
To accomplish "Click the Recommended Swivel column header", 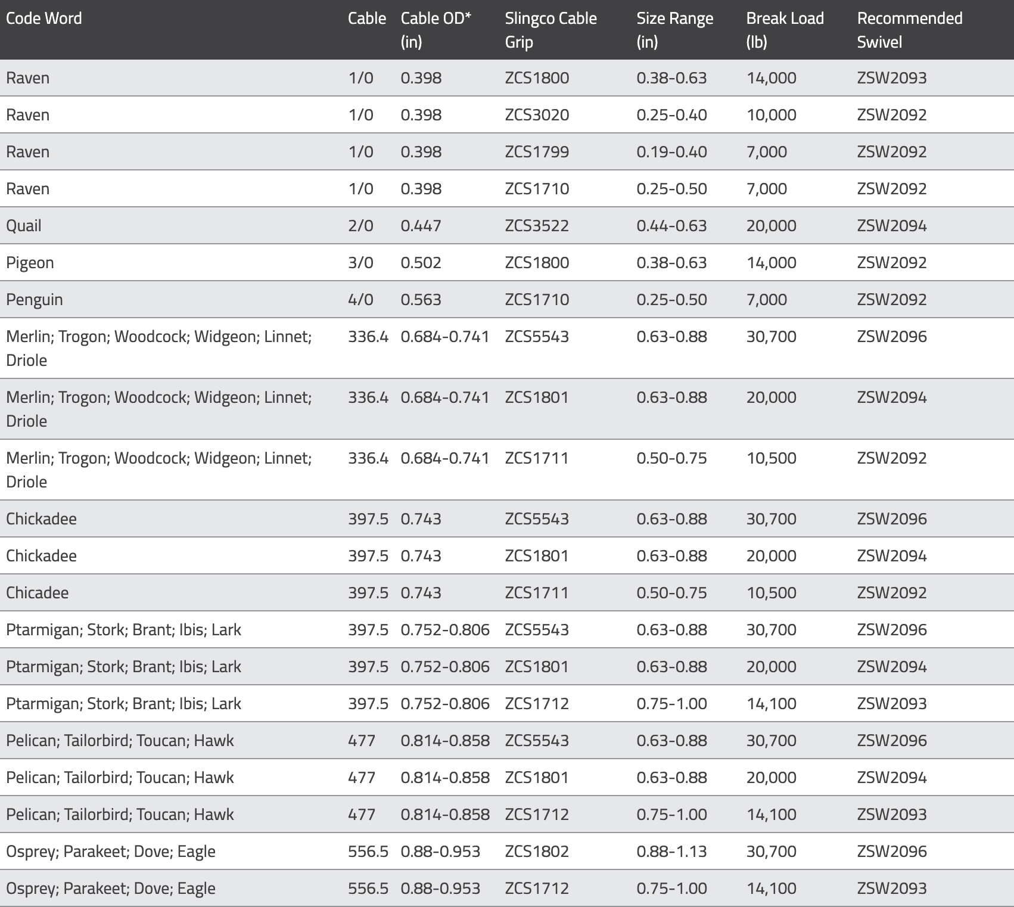I will (x=909, y=30).
